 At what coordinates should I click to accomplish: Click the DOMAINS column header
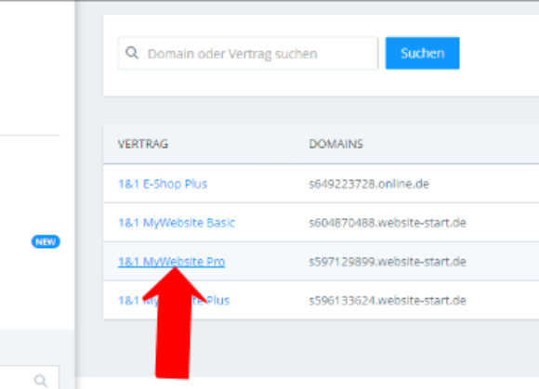pos(335,144)
